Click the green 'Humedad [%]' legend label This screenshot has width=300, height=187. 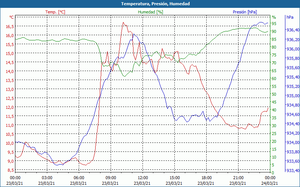[x=150, y=12]
